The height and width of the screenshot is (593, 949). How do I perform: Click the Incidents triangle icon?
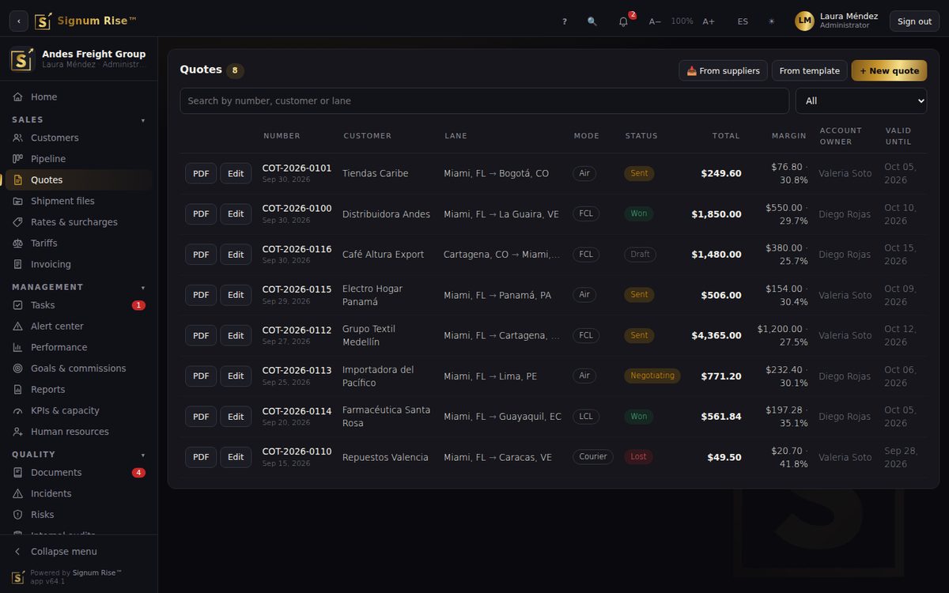[x=18, y=493]
